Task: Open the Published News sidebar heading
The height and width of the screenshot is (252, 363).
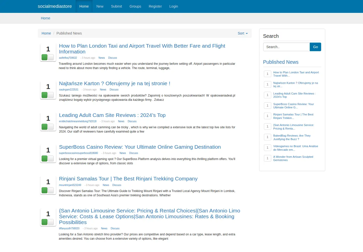Action: [281, 62]
